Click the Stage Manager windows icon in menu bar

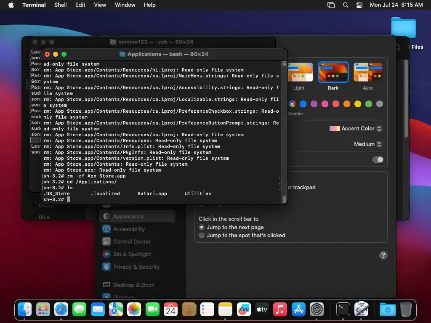(331, 5)
